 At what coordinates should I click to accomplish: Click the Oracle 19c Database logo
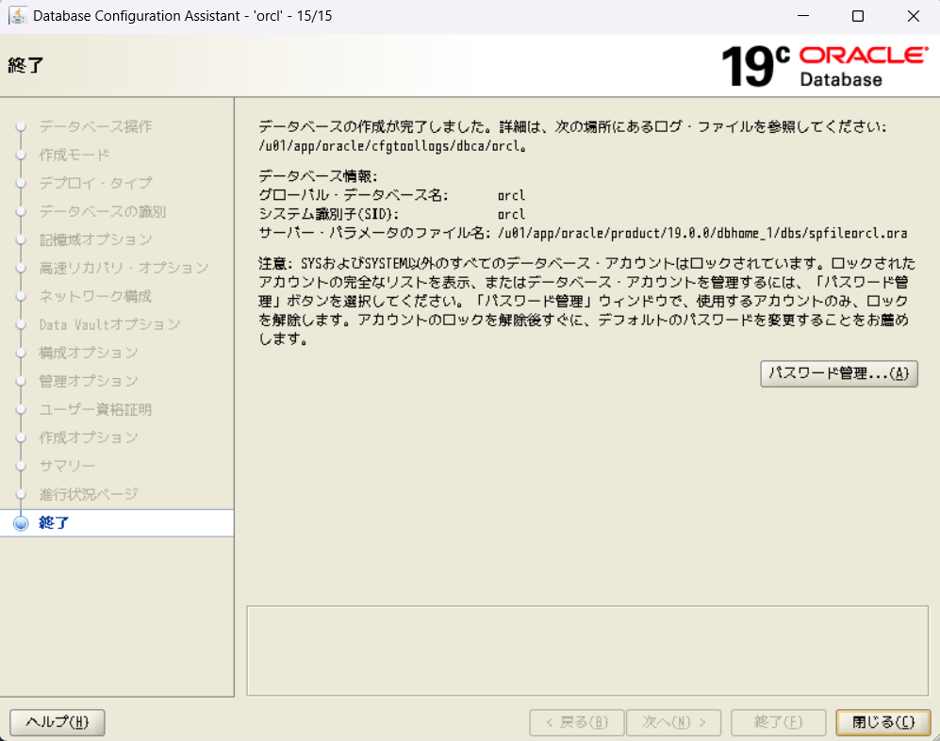click(x=824, y=65)
